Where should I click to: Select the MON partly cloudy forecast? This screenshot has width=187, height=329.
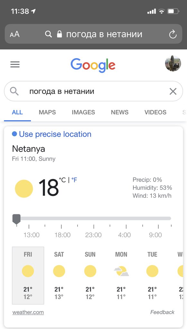tap(121, 275)
